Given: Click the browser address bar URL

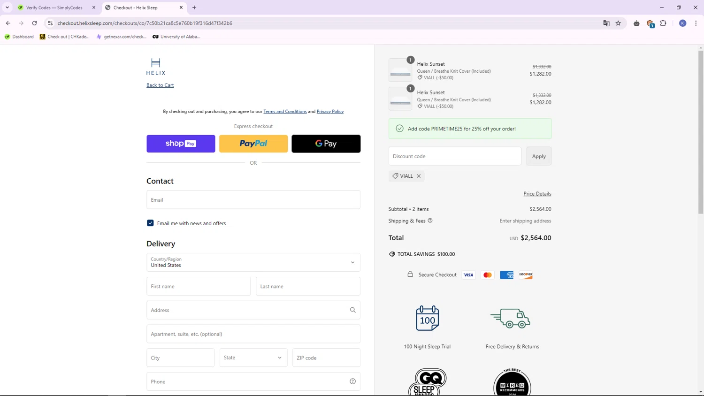Looking at the screenshot, I should coord(145,23).
